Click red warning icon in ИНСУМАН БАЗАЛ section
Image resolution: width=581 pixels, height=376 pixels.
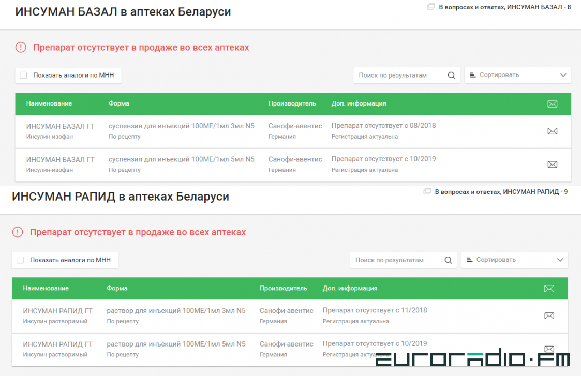(x=21, y=48)
